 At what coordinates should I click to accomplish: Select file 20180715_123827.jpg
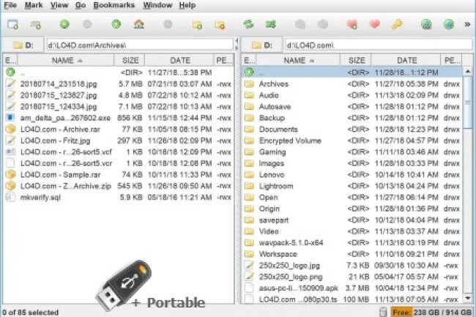pyautogui.click(x=119, y=95)
